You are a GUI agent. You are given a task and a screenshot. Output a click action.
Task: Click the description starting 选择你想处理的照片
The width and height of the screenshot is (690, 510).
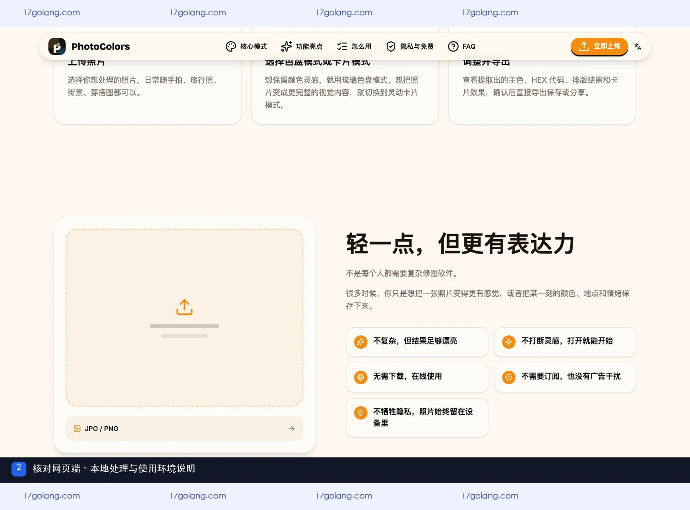click(144, 86)
